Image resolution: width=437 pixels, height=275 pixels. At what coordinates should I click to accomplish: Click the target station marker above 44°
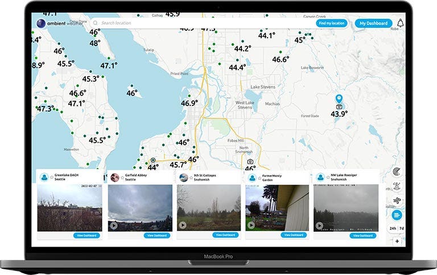pos(152,160)
